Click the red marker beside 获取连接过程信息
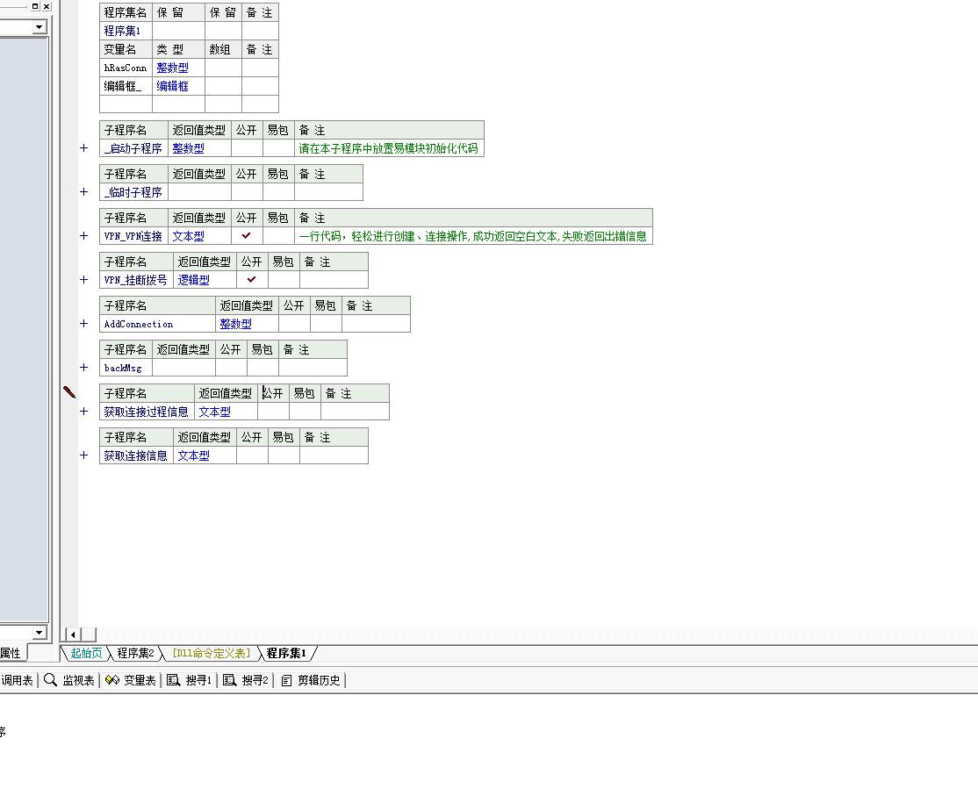 (70, 393)
